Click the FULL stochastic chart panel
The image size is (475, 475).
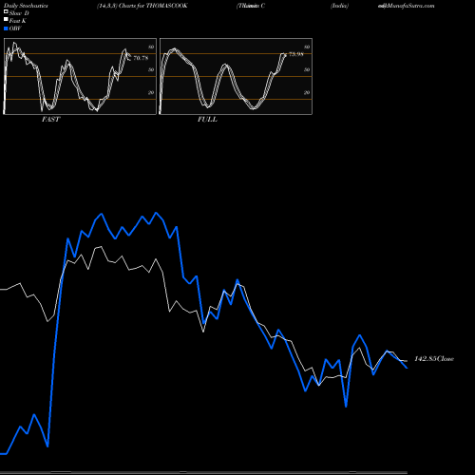(236, 76)
